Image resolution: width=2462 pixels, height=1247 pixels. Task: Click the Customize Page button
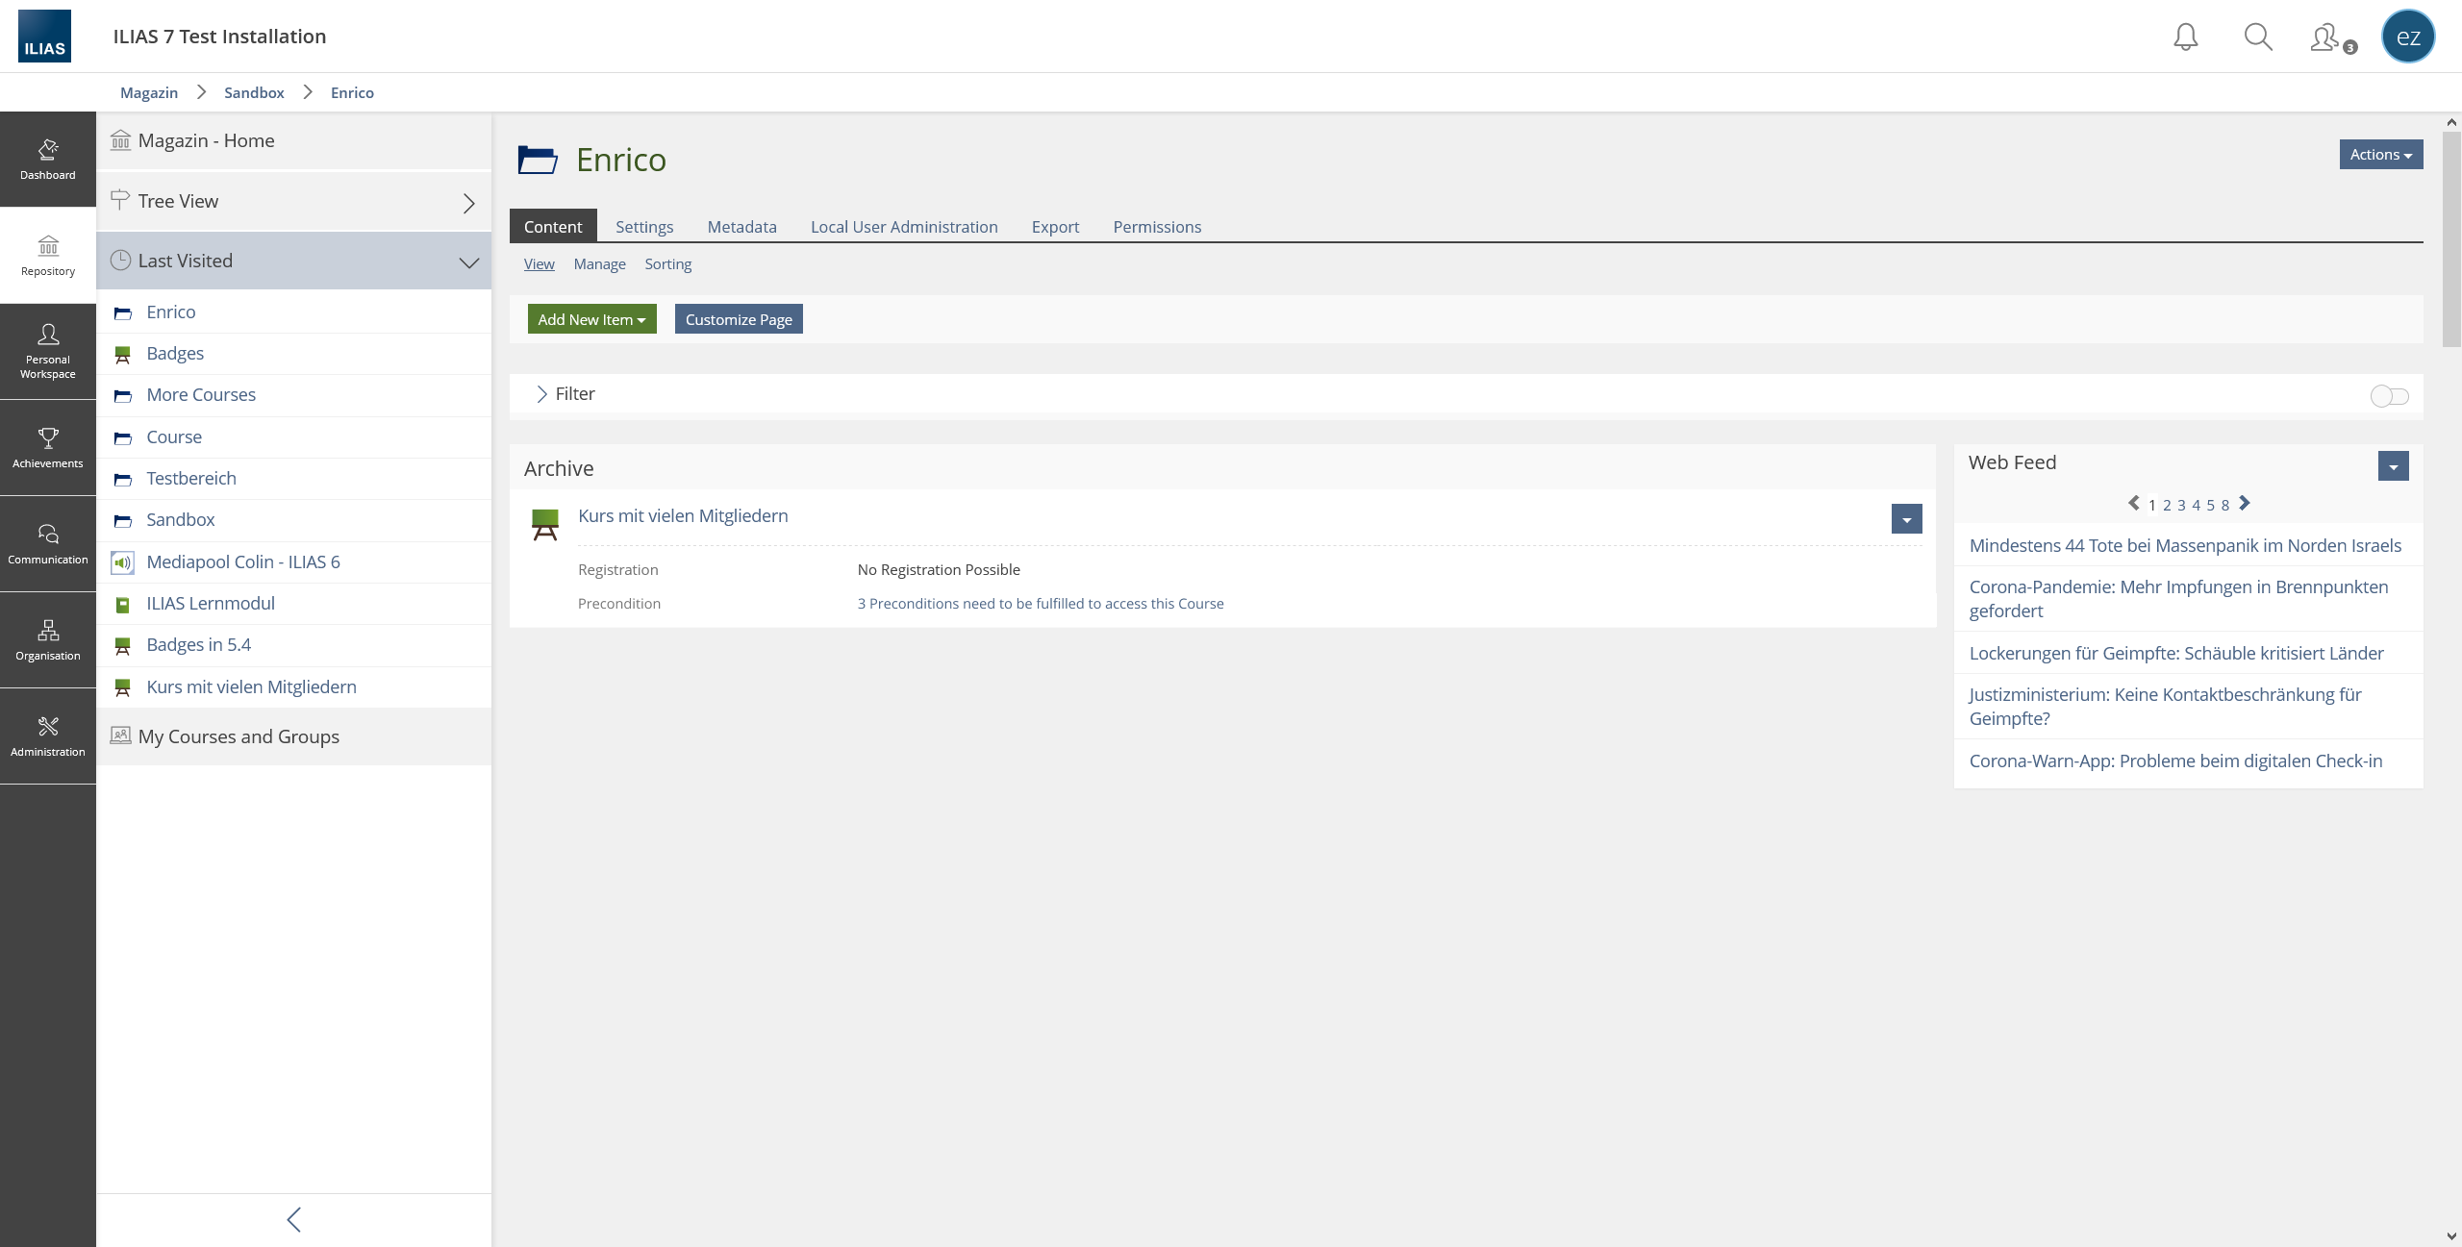(739, 319)
